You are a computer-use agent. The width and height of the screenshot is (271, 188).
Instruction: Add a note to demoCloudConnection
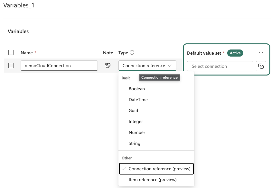pyautogui.click(x=108, y=65)
